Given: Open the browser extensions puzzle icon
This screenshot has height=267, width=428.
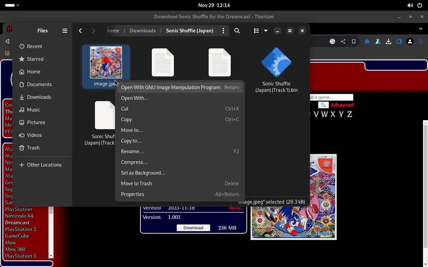Looking at the screenshot, I should (x=367, y=41).
